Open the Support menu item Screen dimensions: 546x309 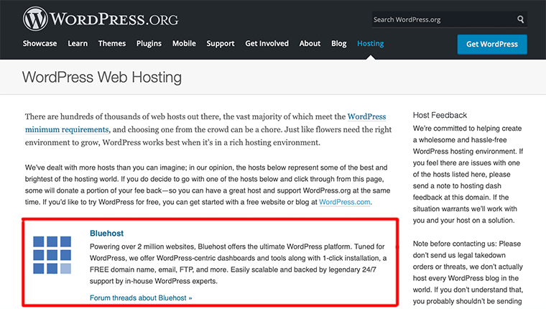click(221, 44)
